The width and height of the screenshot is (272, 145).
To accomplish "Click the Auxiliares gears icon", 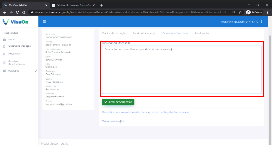I will tap(4, 71).
